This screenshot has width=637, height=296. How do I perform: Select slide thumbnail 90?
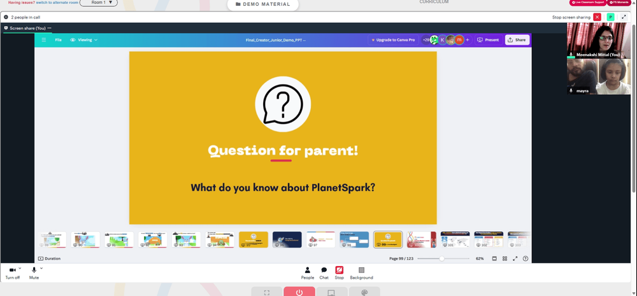pyautogui.click(x=85, y=239)
